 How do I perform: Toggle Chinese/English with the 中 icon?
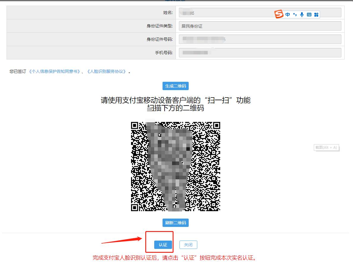click(288, 14)
